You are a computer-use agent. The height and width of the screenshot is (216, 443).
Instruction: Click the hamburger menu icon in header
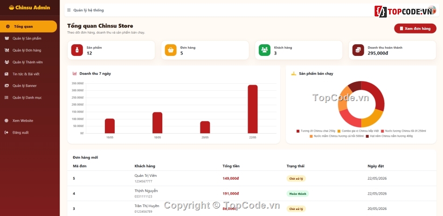(x=69, y=10)
